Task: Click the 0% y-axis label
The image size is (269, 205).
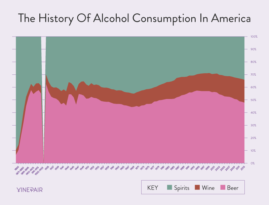Action: (x=253, y=163)
